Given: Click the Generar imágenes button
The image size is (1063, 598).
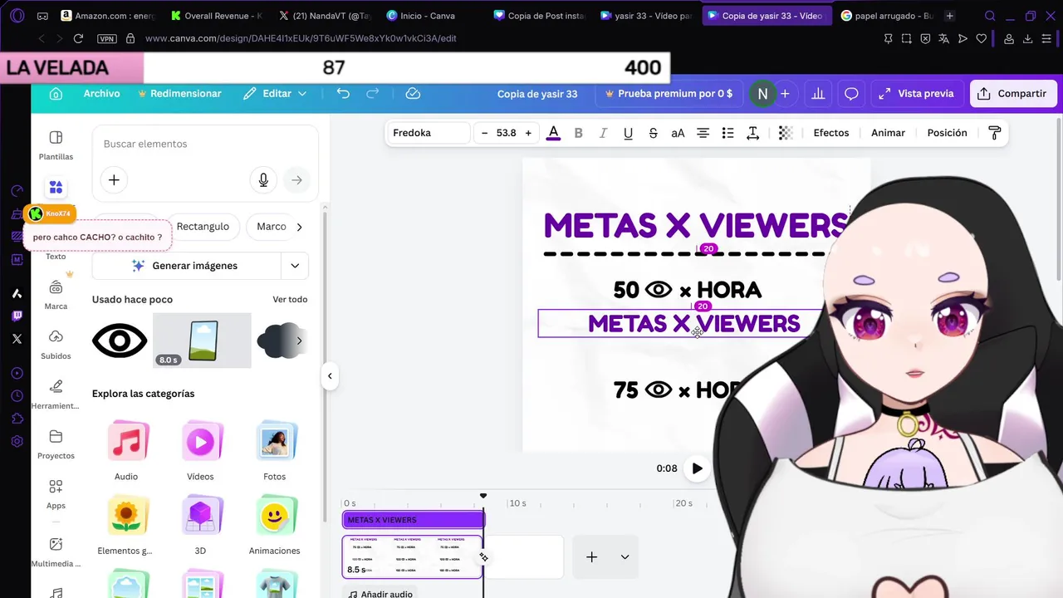Looking at the screenshot, I should [186, 266].
